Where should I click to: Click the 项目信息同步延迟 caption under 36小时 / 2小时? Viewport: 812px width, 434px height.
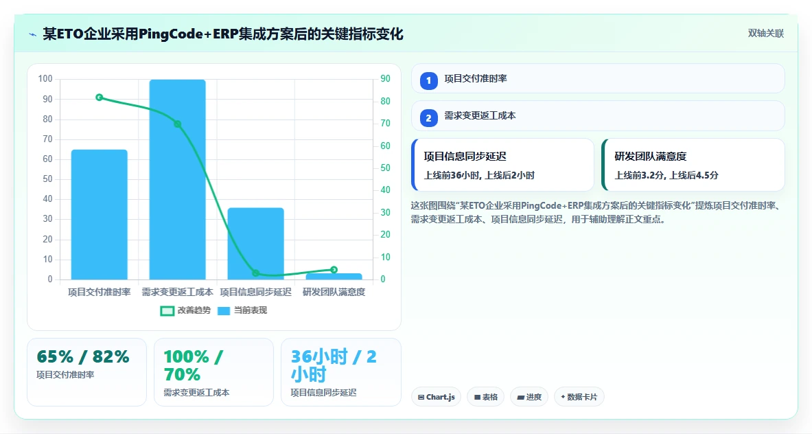pos(323,393)
